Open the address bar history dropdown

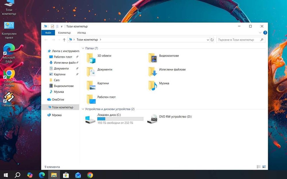coord(208,40)
